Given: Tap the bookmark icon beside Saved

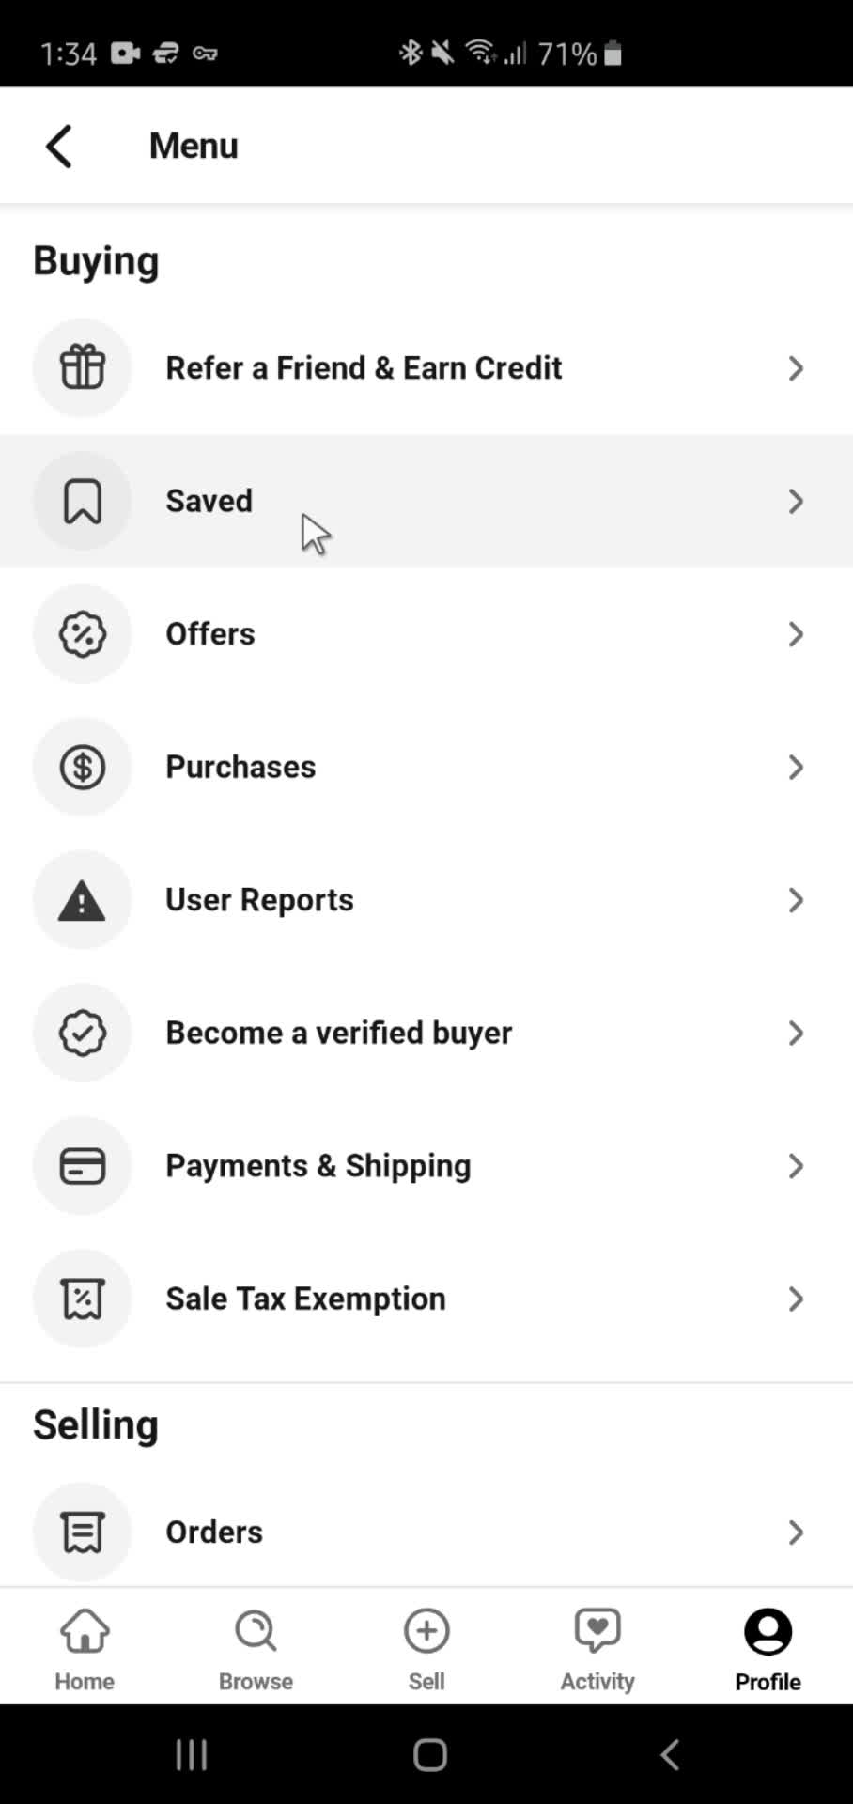Looking at the screenshot, I should [x=83, y=501].
